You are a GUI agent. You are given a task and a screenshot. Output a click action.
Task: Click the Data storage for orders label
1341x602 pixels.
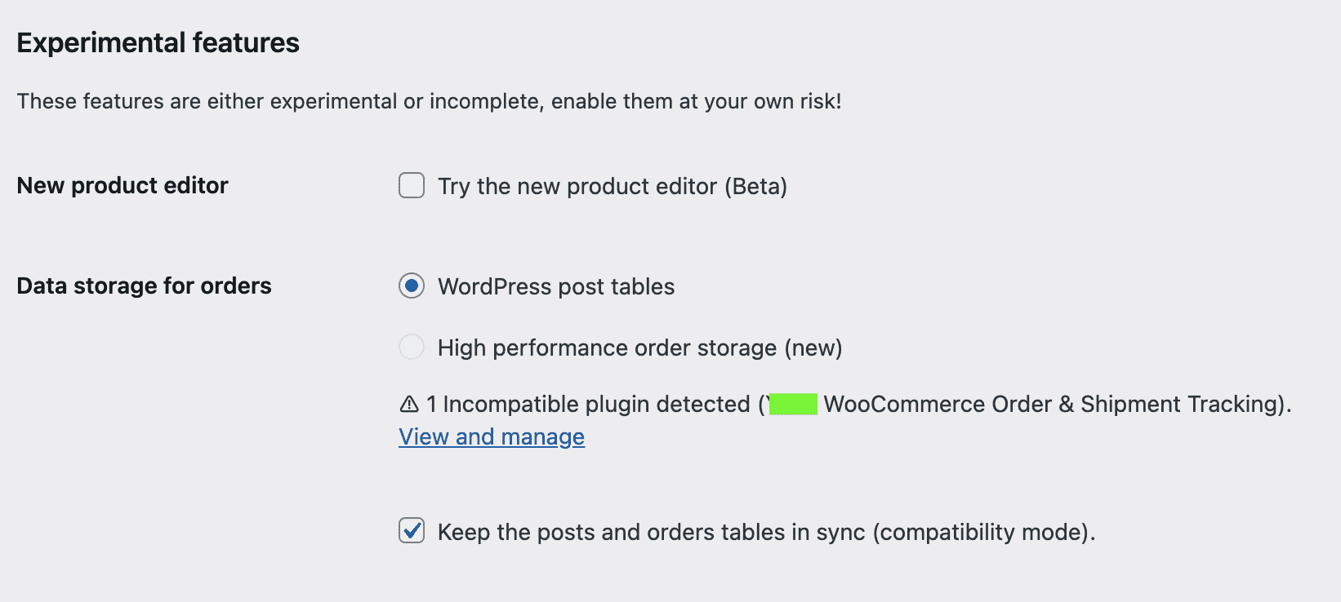point(144,286)
